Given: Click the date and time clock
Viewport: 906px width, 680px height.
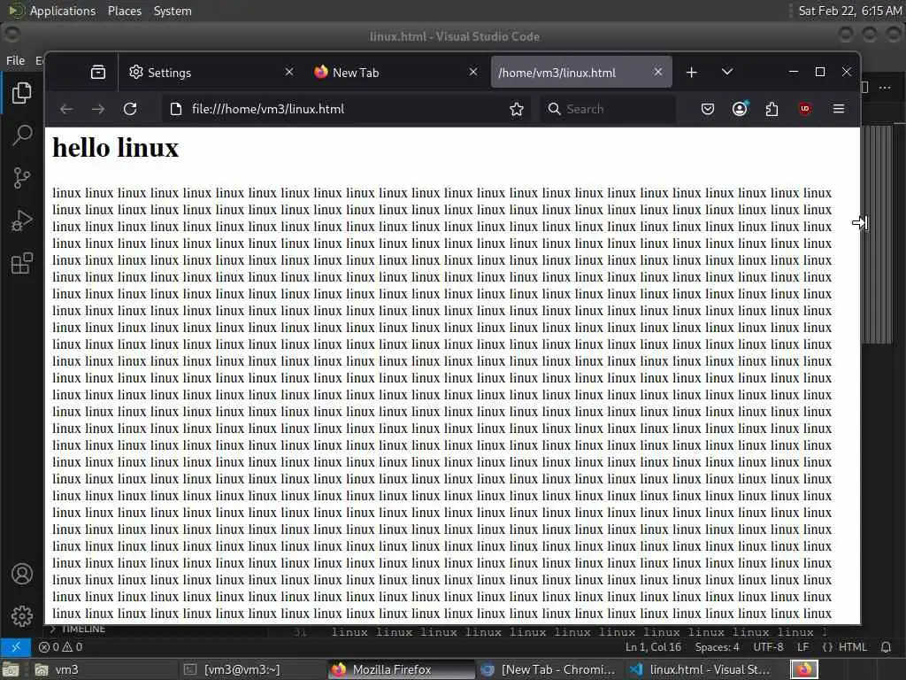Looking at the screenshot, I should (849, 11).
